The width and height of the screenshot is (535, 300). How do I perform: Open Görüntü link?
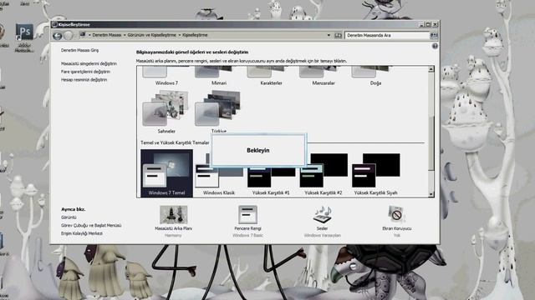(69, 217)
